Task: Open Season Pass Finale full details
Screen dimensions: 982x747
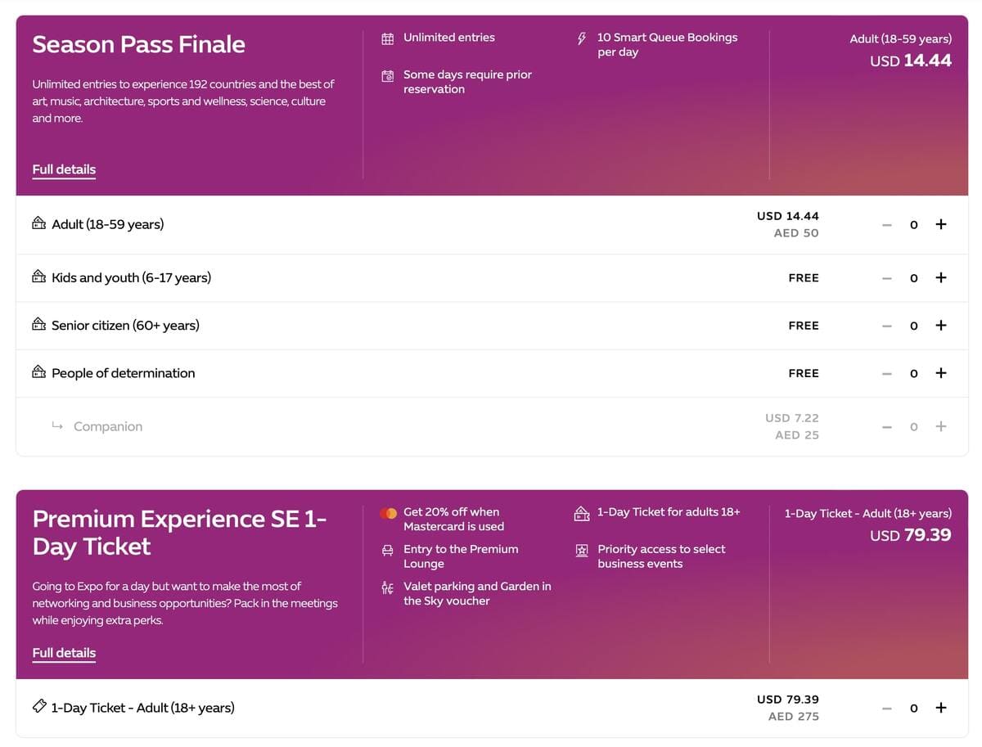Action: (64, 169)
